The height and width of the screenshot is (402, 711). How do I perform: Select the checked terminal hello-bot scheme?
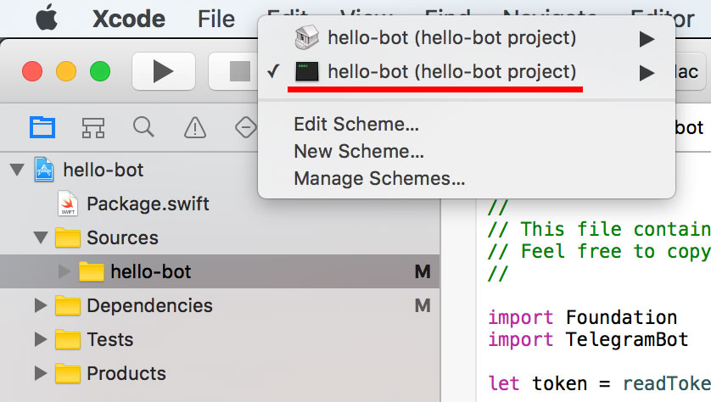tap(466, 72)
